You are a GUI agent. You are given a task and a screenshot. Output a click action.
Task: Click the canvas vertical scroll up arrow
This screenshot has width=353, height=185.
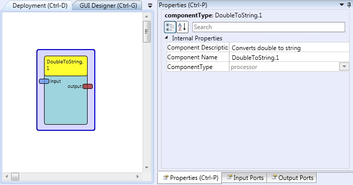tap(147, 16)
